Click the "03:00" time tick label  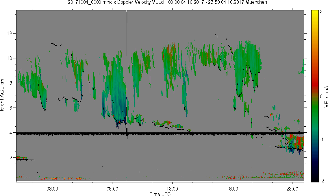[x=52, y=189]
